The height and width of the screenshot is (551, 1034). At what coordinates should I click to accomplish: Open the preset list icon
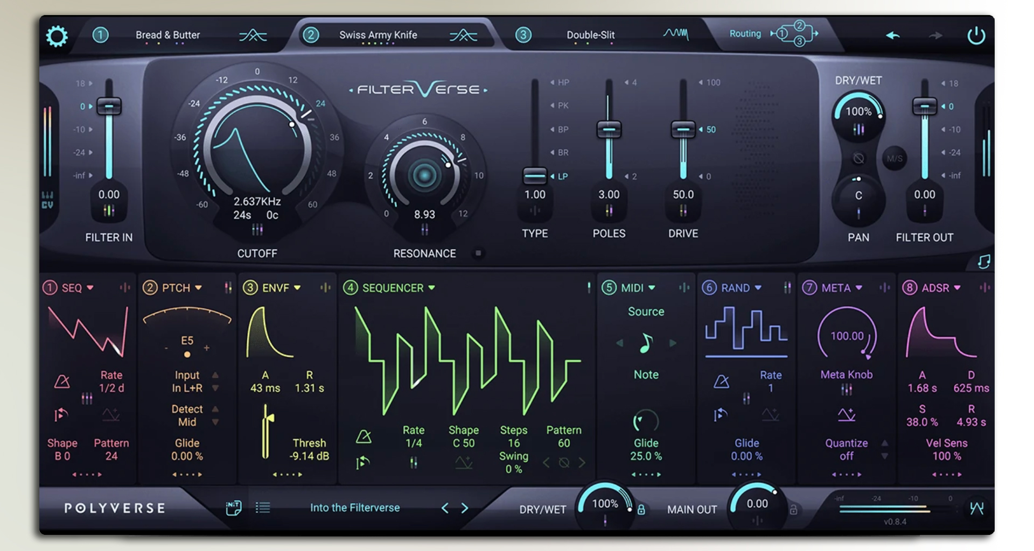tap(263, 507)
